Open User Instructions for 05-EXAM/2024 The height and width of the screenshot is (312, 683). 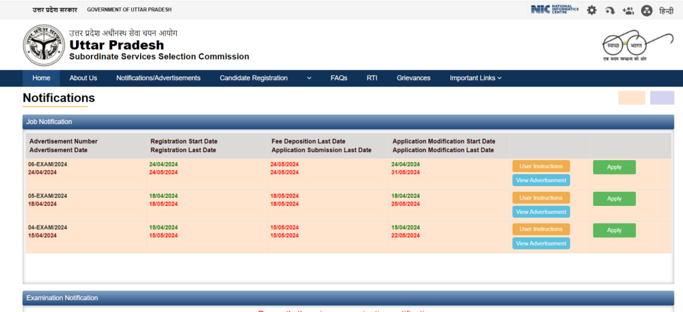541,197
